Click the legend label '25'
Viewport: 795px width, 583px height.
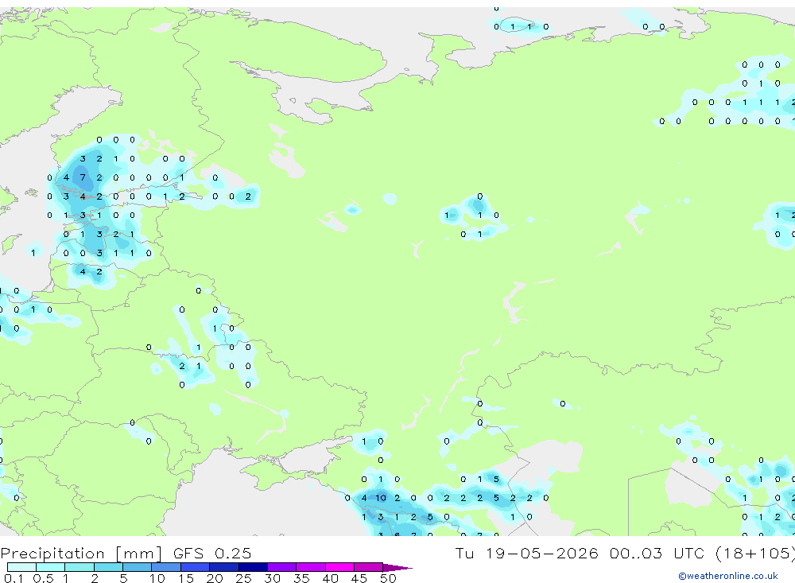[x=243, y=578]
